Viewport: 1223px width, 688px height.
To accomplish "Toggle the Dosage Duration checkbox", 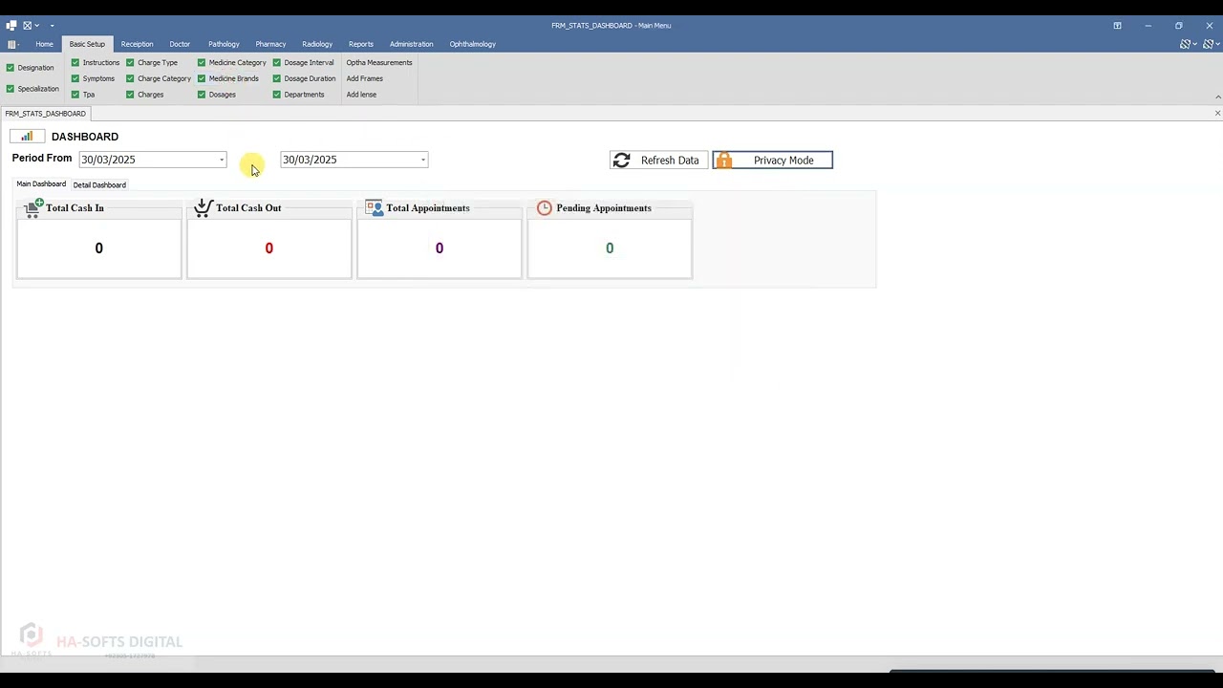I will [x=277, y=78].
